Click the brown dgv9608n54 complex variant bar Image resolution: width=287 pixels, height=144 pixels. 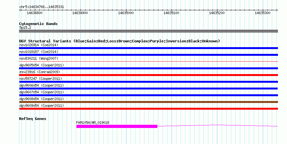148,102
